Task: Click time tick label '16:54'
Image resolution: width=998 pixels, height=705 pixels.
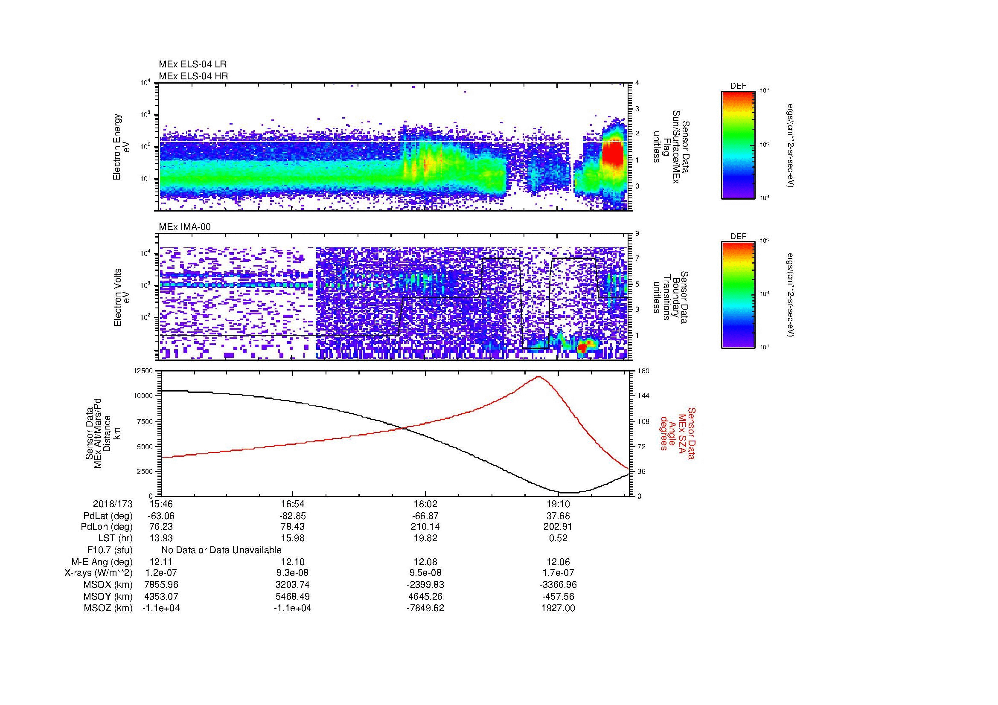Action: pos(294,504)
